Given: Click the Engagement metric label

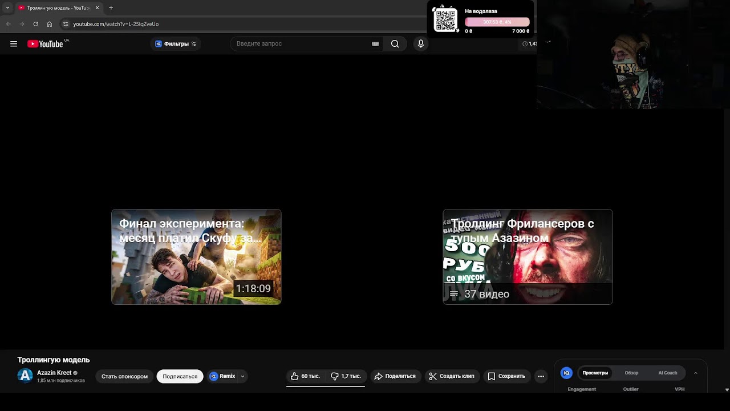Looking at the screenshot, I should [582, 389].
